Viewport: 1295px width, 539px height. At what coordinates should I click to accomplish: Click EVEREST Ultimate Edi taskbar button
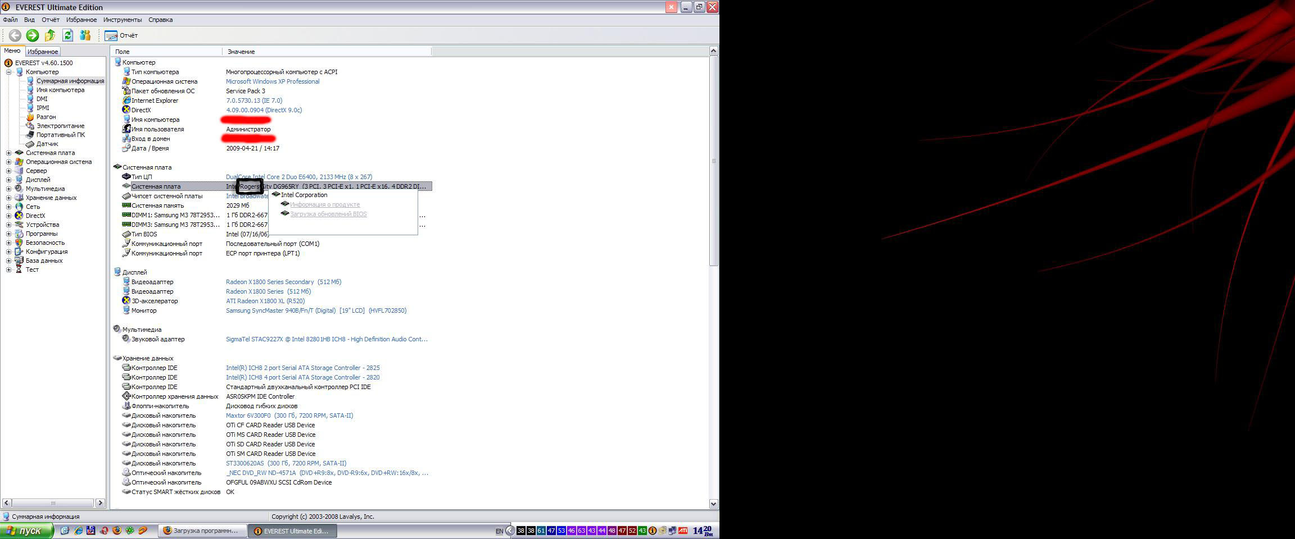pos(292,531)
